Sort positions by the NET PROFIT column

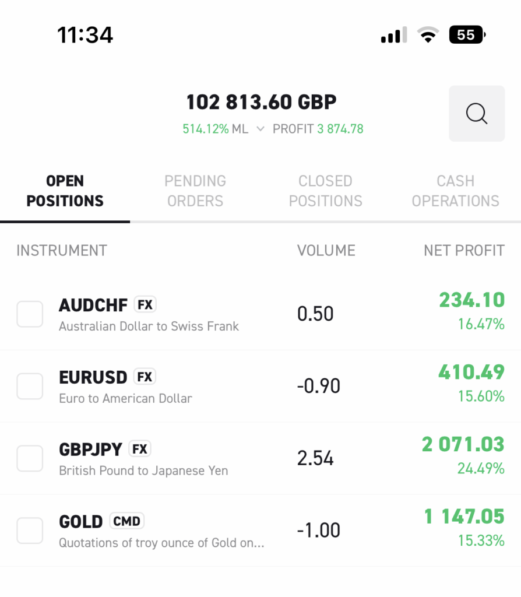point(464,251)
